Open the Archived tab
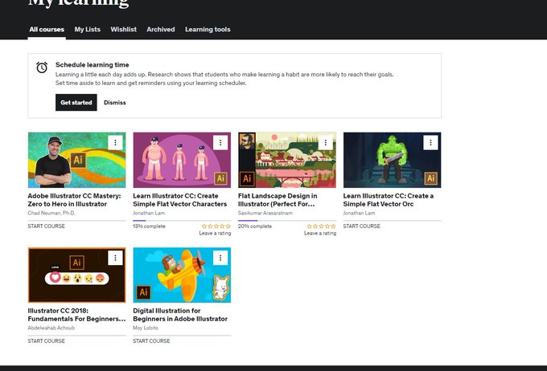Viewport: 547px width, 371px height. click(160, 29)
